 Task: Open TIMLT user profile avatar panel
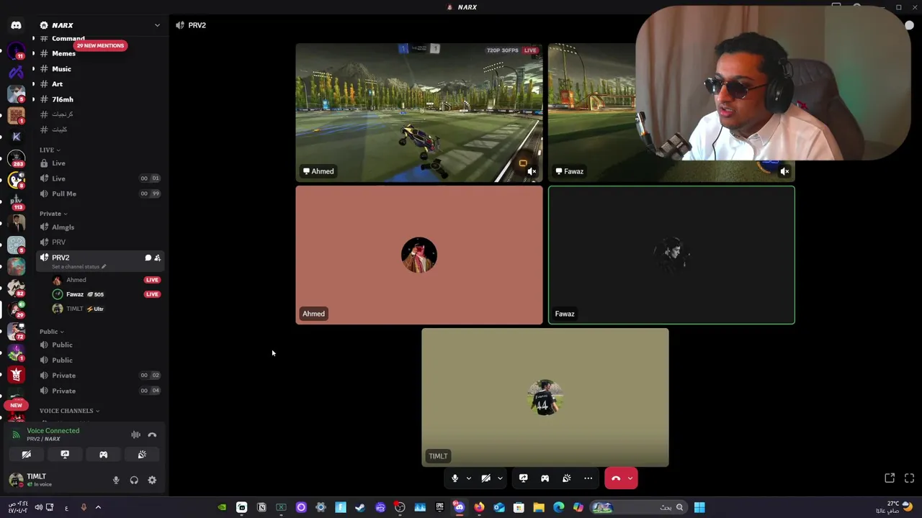[x=16, y=480]
